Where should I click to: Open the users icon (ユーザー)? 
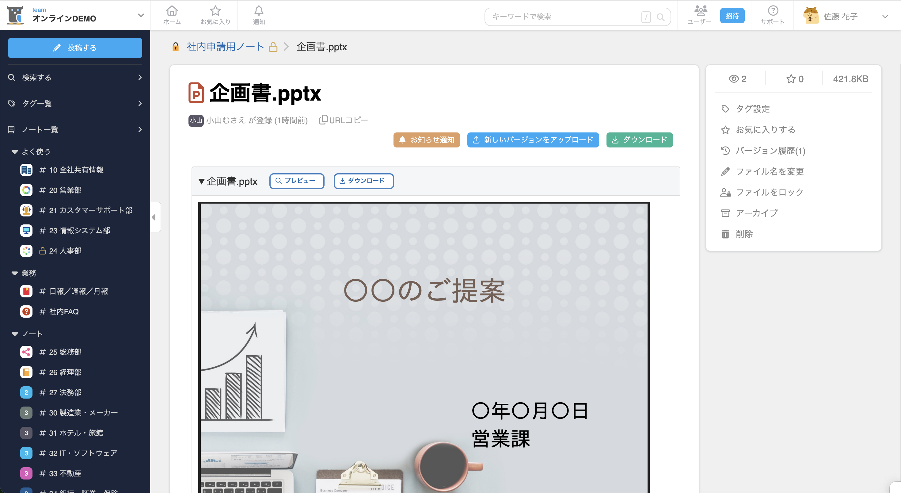(x=701, y=10)
